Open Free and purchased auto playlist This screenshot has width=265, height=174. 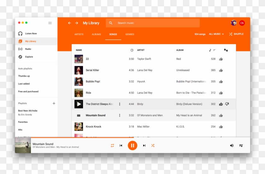(x=28, y=92)
